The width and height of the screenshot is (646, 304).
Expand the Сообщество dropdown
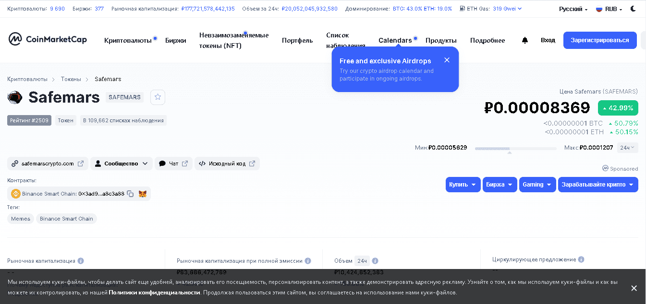coord(122,164)
